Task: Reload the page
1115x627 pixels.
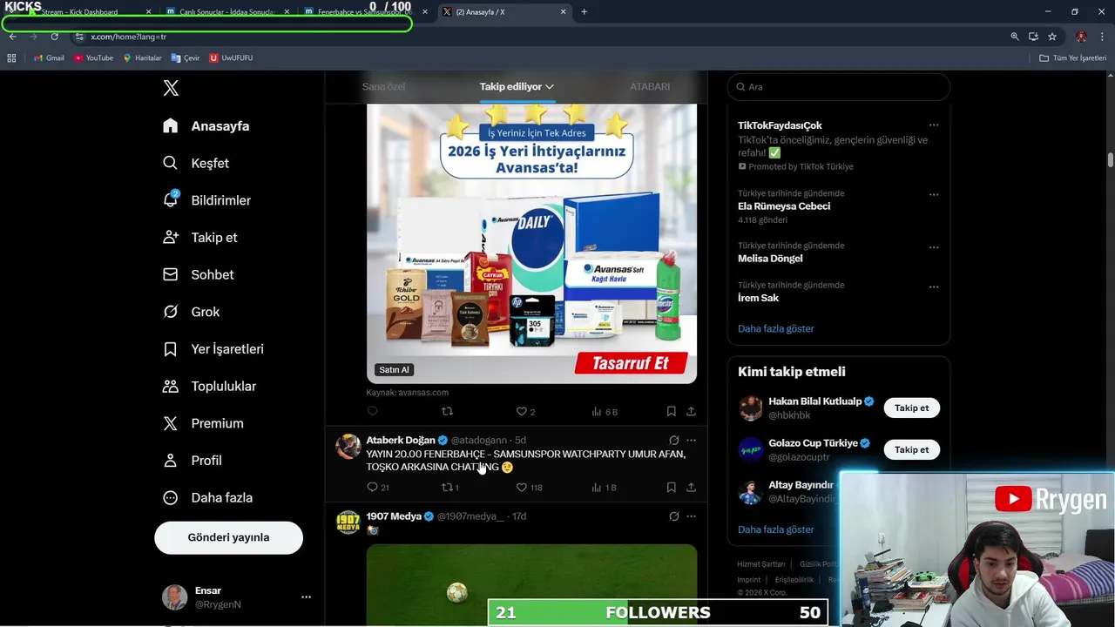Action: (x=54, y=37)
